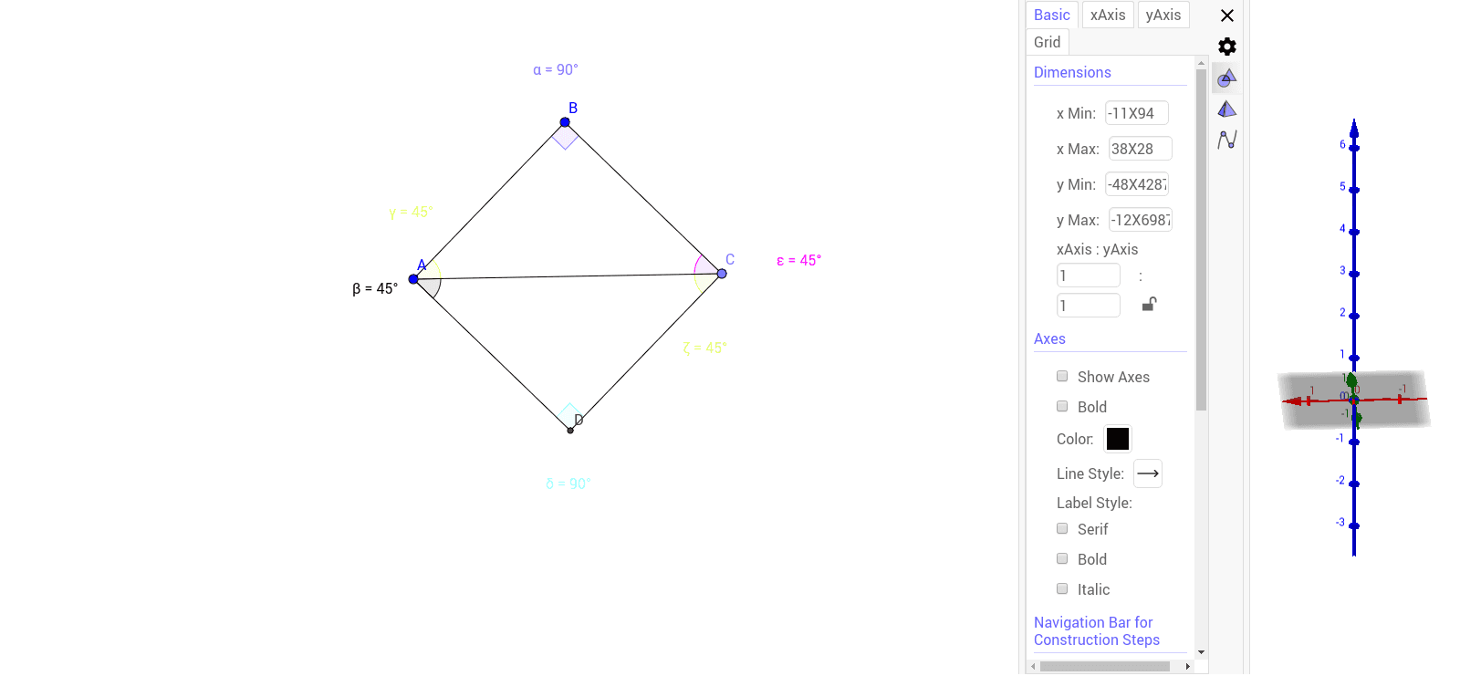1460x676 pixels.
Task: Click the second yAxis ratio field
Action: [x=1089, y=306]
